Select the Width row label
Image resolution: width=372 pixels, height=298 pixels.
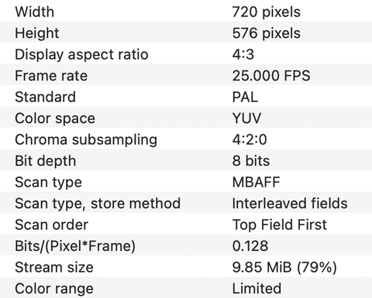(x=35, y=12)
